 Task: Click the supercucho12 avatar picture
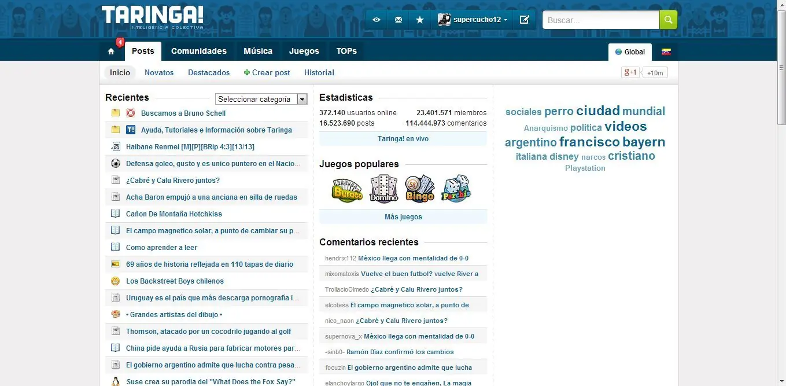444,20
